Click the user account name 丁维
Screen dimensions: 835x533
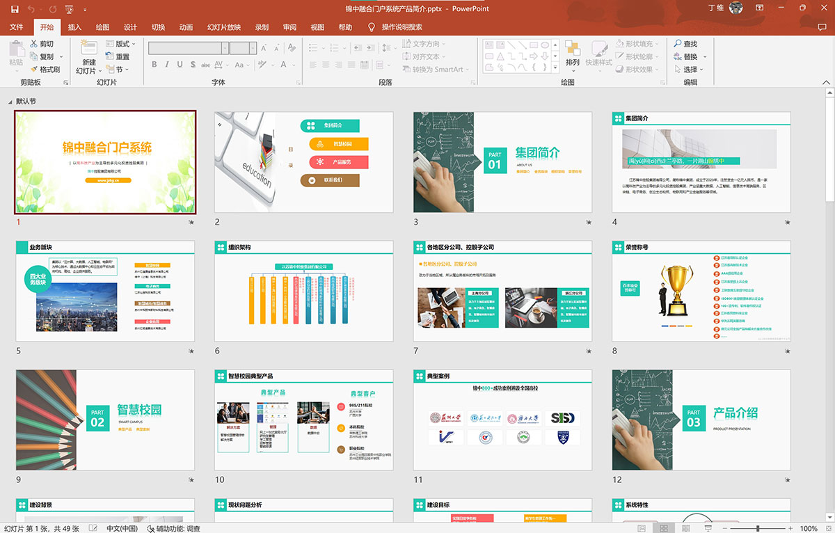tap(717, 8)
